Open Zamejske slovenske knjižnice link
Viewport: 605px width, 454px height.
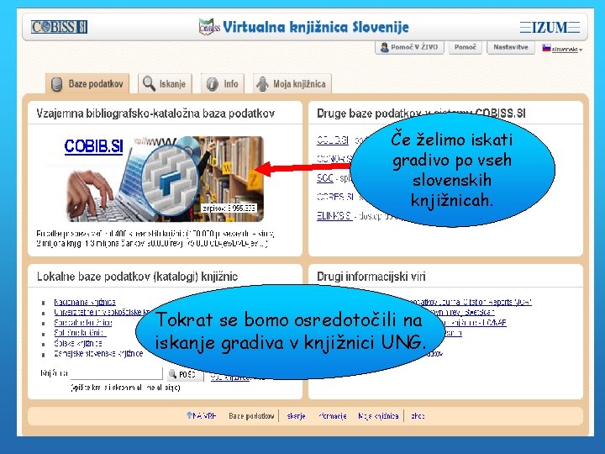98,353
